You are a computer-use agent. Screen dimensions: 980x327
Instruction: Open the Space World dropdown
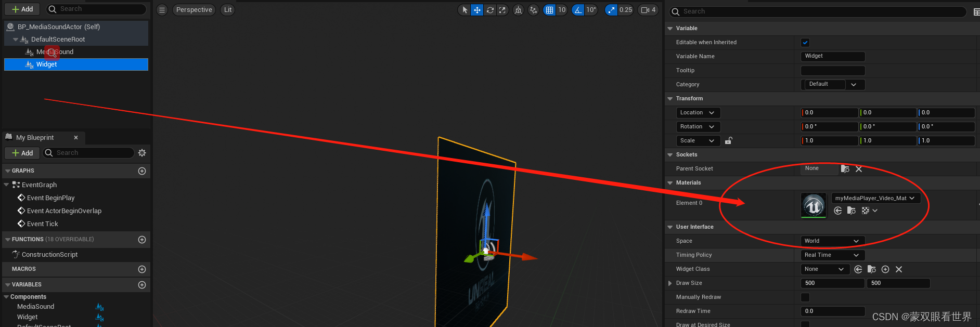tap(833, 241)
